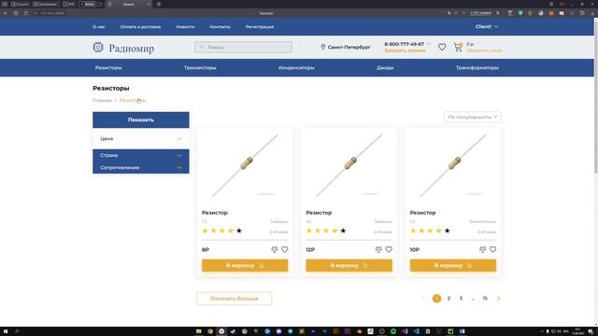This screenshot has height=336, width=598.
Task: Compare the 8₽ resistor using scales icon
Action: tap(274, 249)
